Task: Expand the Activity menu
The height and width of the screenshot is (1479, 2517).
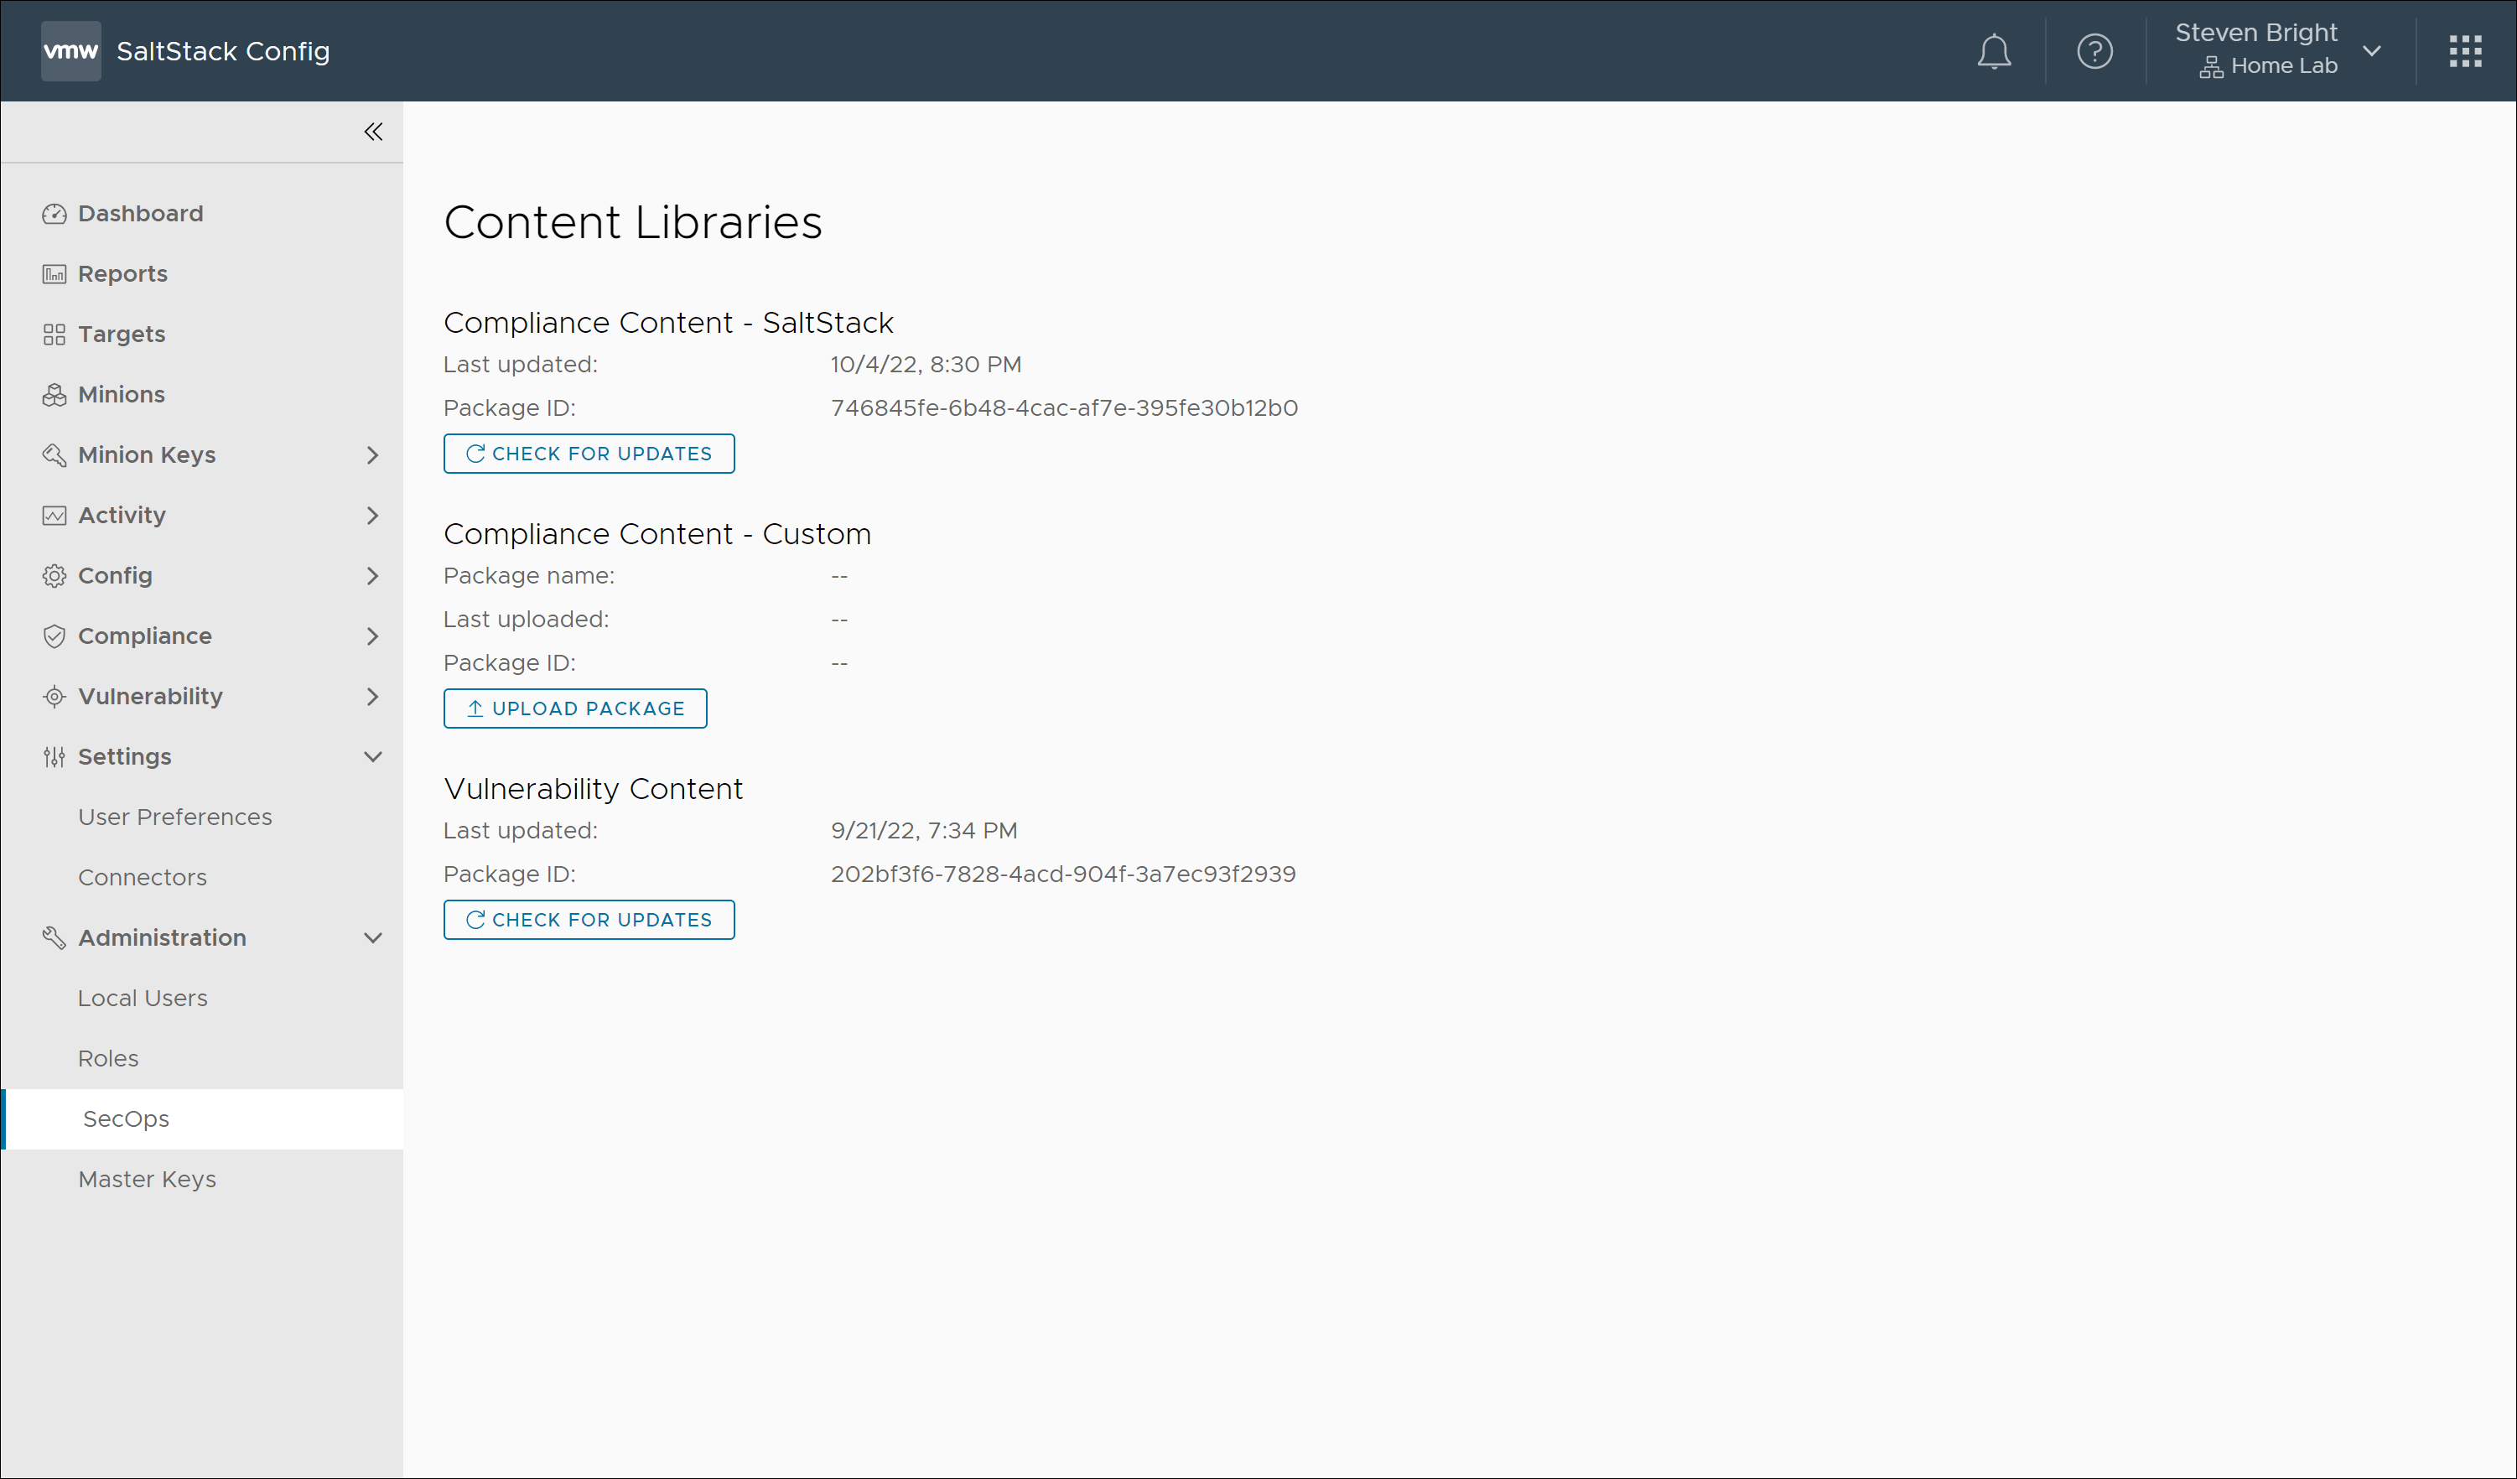Action: tap(374, 516)
